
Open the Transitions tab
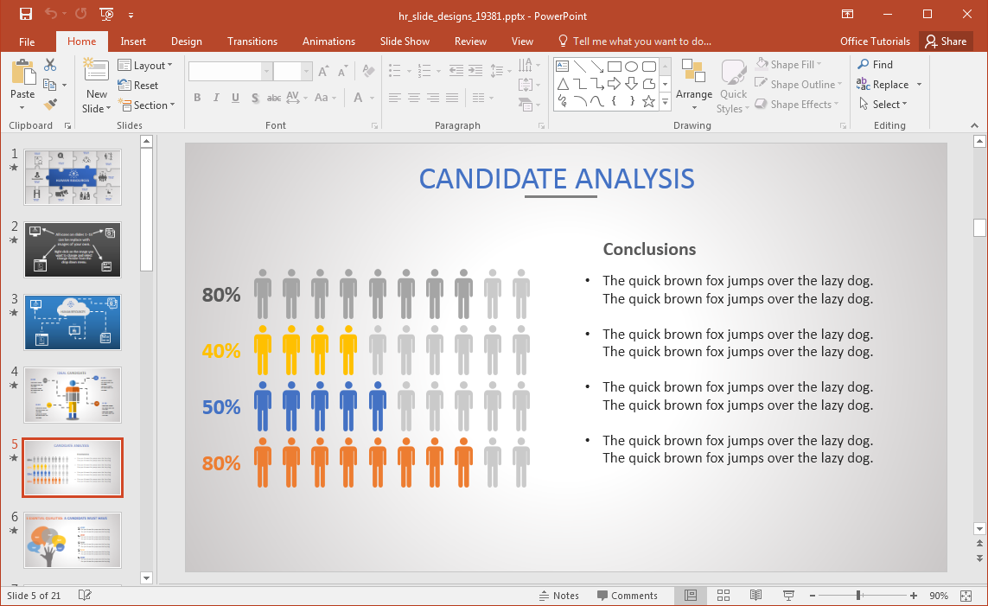252,41
